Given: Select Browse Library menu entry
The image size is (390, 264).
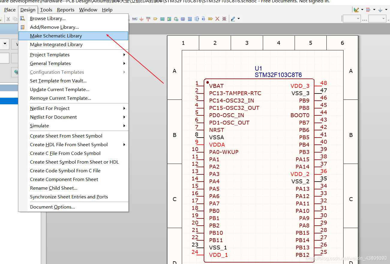Looking at the screenshot, I should pos(73,18).
